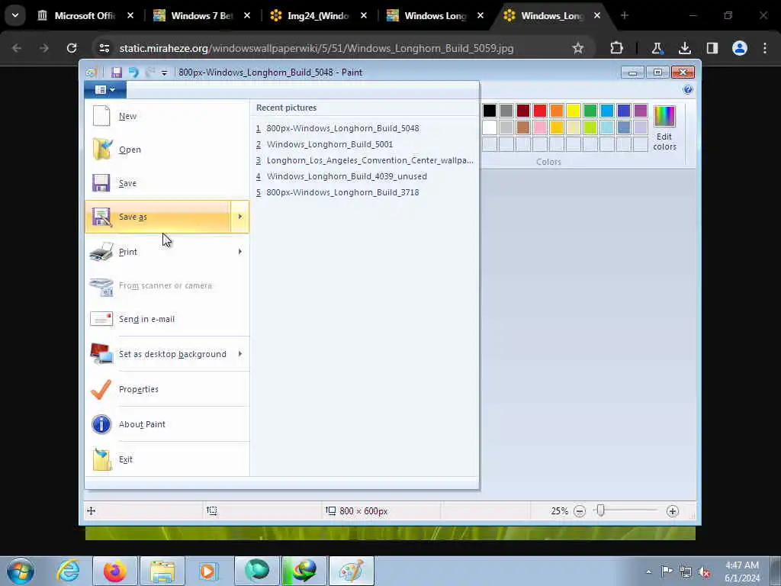Bookmark this page with the star icon
This screenshot has width=781, height=586.
[578, 48]
